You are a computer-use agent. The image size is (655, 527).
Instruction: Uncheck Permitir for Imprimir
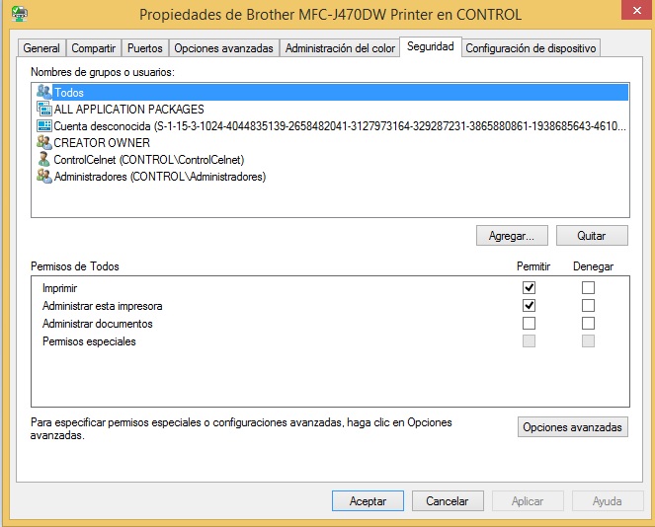click(530, 288)
